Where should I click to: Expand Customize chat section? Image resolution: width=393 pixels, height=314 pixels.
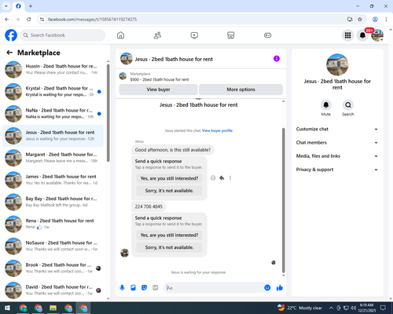pos(337,129)
